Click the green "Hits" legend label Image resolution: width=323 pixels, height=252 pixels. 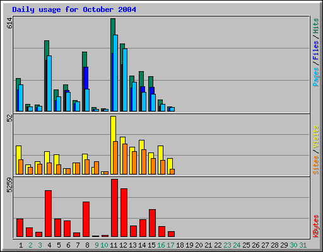(x=315, y=26)
